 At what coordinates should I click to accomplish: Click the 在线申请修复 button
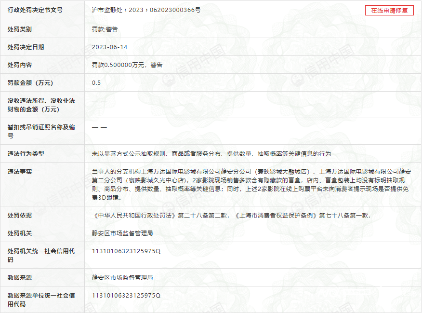pyautogui.click(x=389, y=11)
